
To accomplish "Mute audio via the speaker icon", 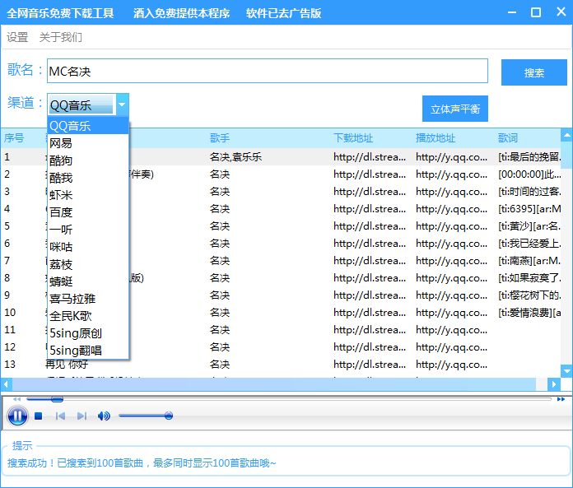I will click(104, 416).
